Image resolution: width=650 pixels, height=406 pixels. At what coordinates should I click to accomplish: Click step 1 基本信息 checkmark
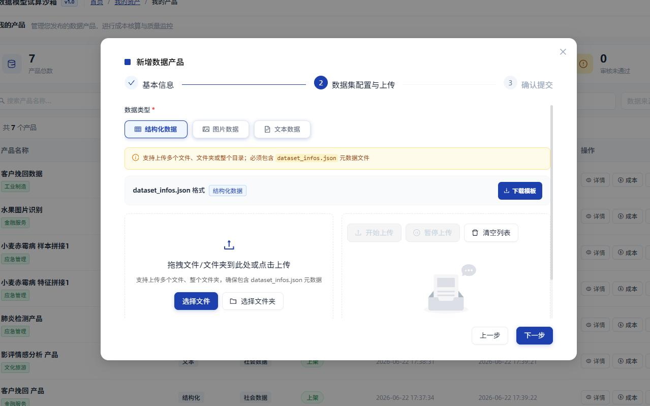click(x=131, y=83)
